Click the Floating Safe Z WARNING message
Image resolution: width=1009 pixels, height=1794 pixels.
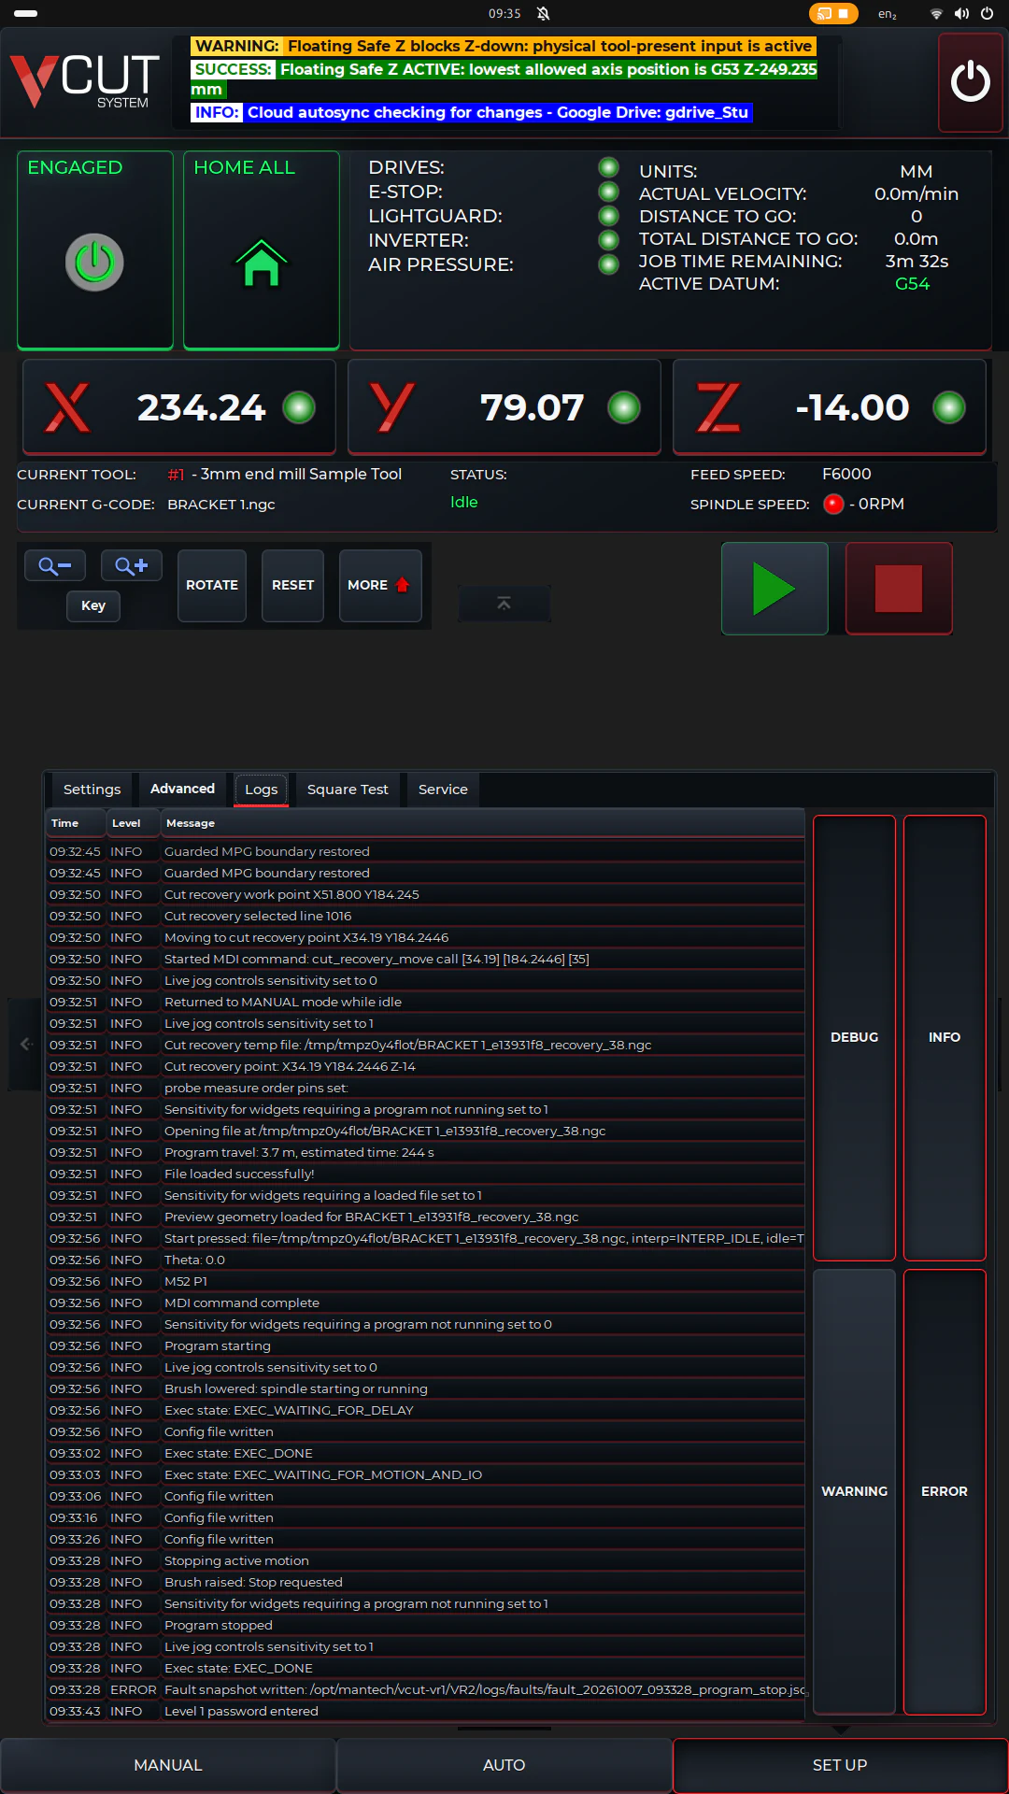504,46
